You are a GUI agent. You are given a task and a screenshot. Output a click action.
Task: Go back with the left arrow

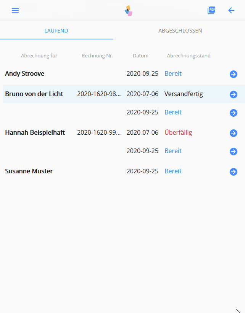tap(231, 10)
